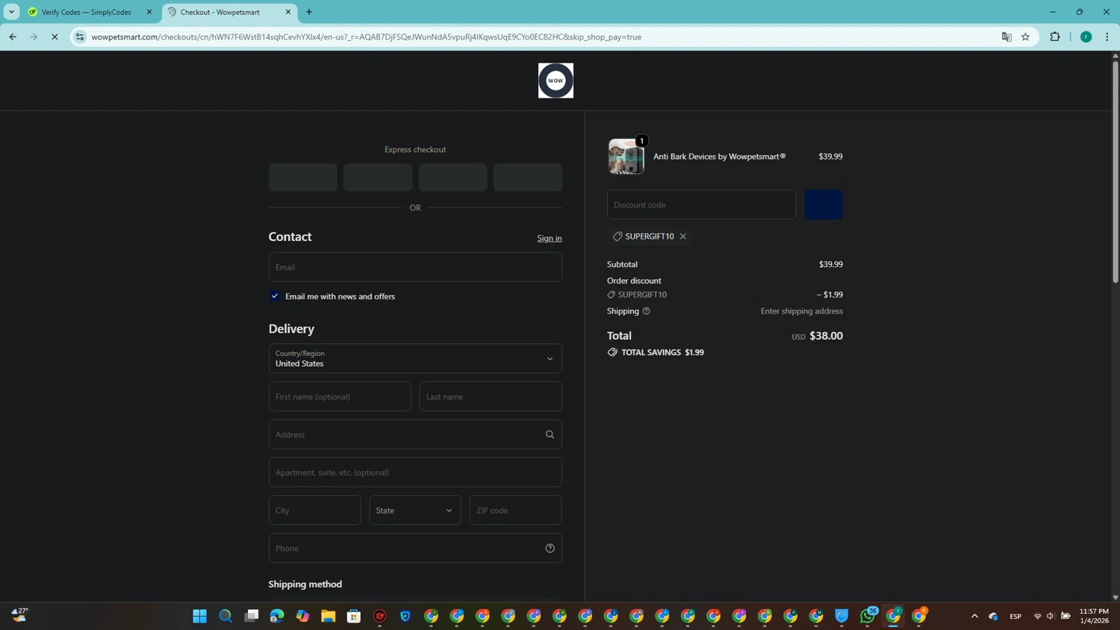This screenshot has height=630, width=1120.
Task: Click the third express checkout button
Action: coord(452,178)
